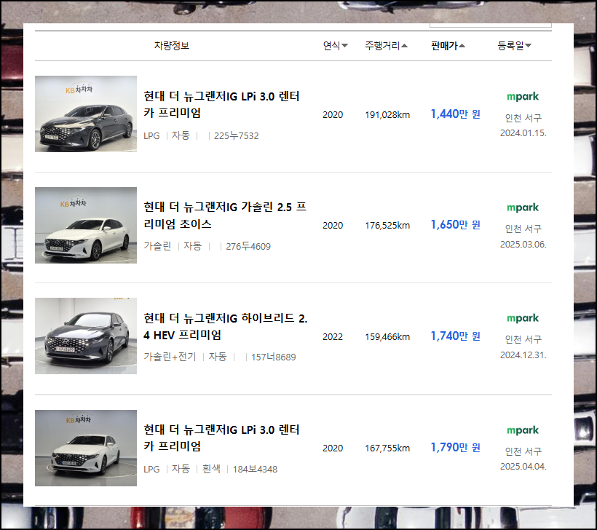This screenshot has width=597, height=530.
Task: Click the 차량정보 column header
Action: (x=172, y=46)
